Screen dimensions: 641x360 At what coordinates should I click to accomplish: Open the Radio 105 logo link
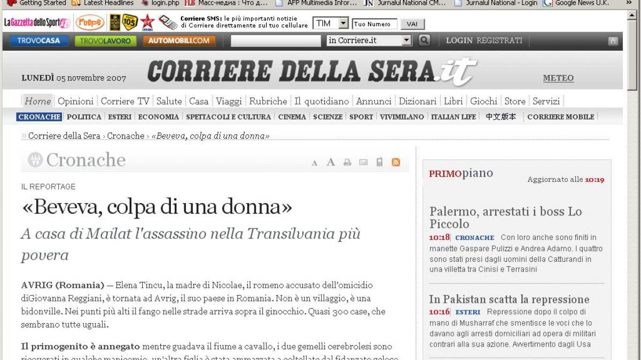pyautogui.click(x=130, y=22)
